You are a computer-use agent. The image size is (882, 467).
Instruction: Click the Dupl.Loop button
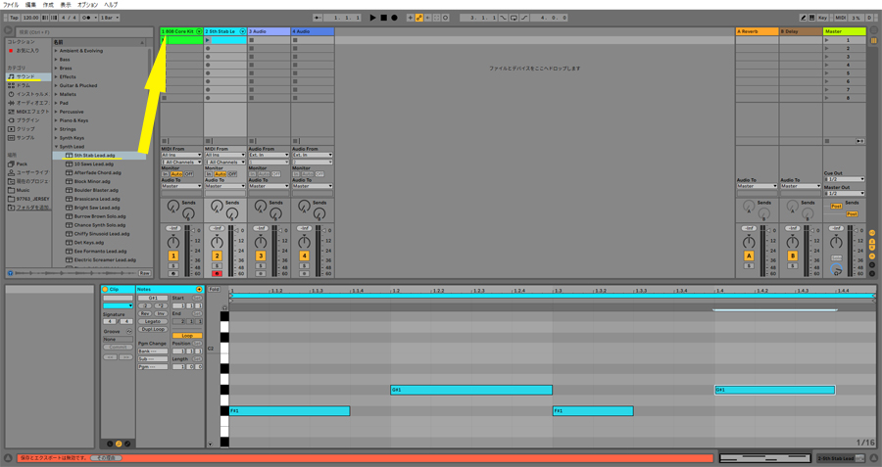pos(153,329)
